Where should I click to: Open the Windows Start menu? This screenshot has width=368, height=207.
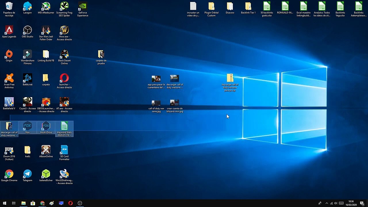[x=5, y=203]
